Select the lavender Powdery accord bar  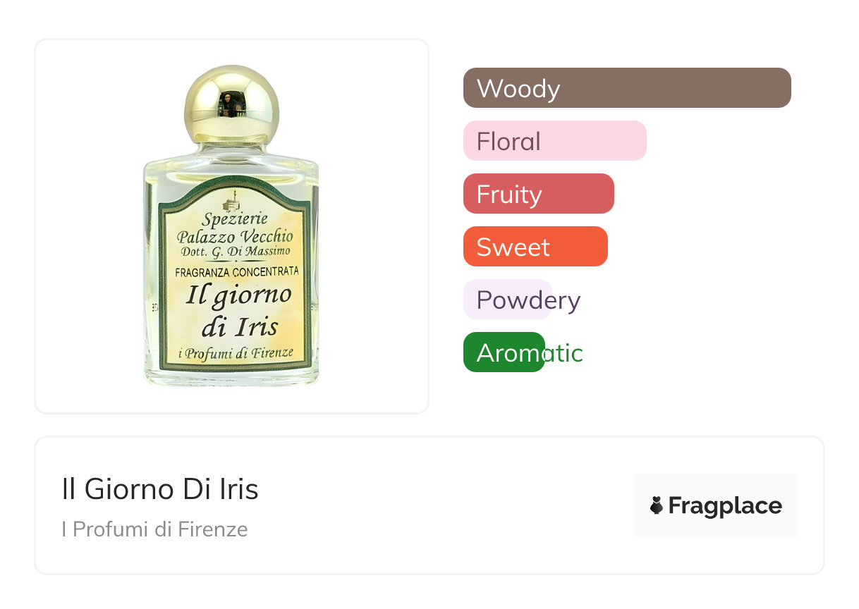(507, 300)
